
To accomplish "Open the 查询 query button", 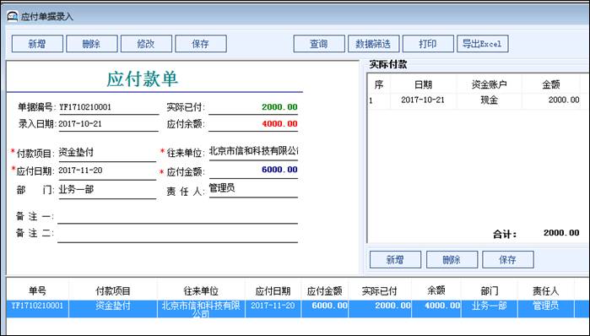I will click(319, 44).
